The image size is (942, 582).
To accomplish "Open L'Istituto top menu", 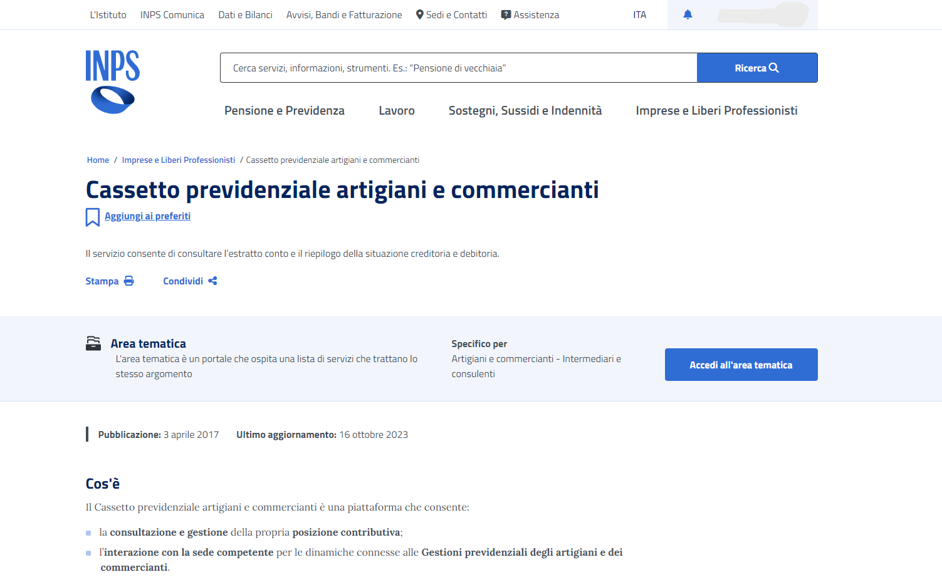I will 108,14.
